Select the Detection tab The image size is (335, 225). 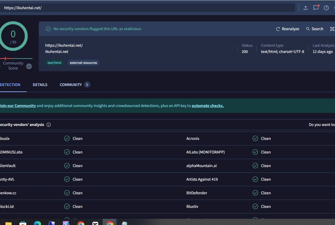tap(10, 85)
